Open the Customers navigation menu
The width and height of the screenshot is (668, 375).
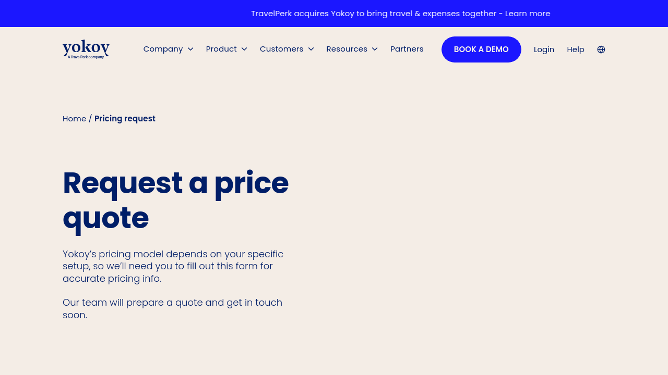point(281,49)
